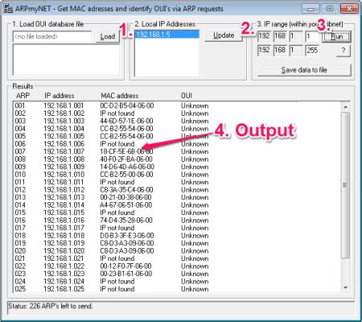Click the OUI file path field
Viewport: 362px width, 322px height.
[52, 36]
